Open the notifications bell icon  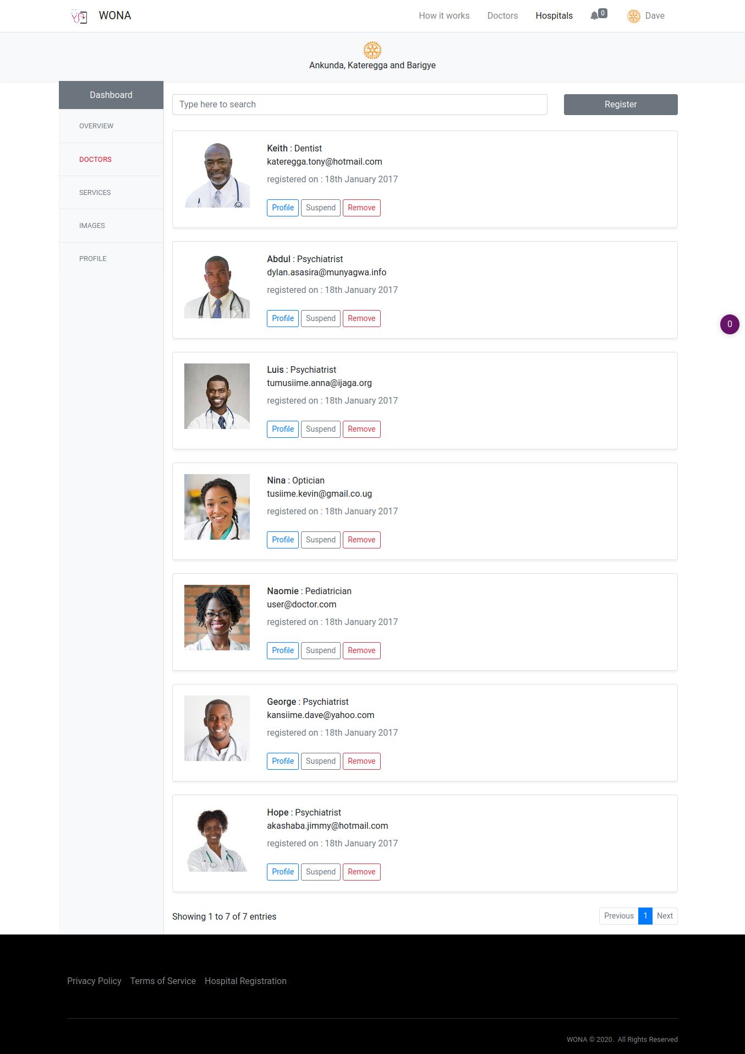(594, 16)
